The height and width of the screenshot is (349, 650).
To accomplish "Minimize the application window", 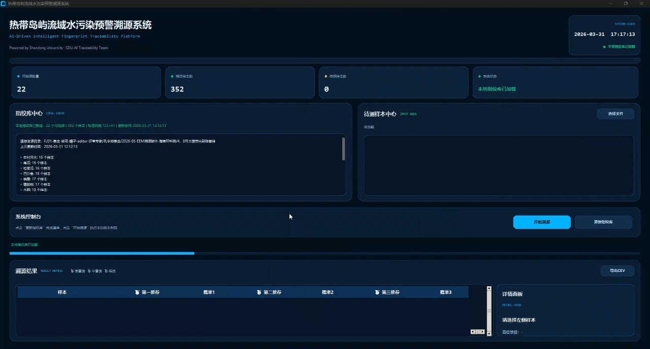I will tap(610, 3).
